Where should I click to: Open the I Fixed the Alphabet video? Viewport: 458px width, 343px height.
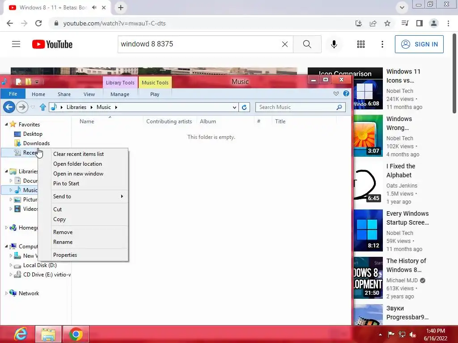coord(401,171)
